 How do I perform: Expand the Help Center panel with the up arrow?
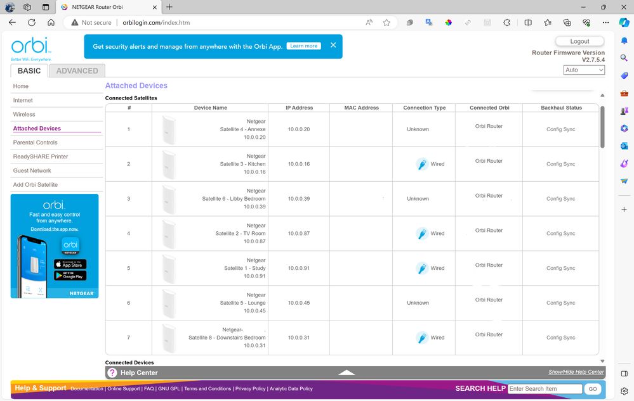click(347, 372)
